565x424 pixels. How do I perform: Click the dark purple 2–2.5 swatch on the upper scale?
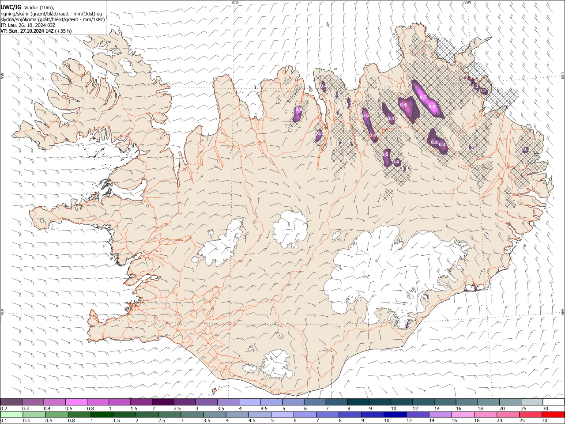coord(163,402)
